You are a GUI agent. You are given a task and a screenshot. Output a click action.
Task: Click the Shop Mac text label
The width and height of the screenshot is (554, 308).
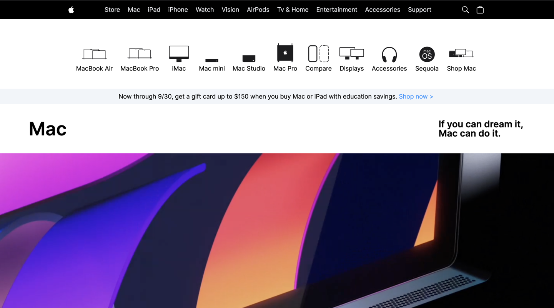[x=461, y=68]
